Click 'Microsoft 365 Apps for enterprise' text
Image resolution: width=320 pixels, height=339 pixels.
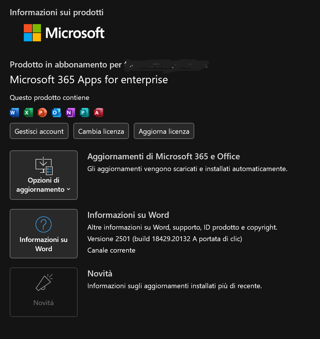pyautogui.click(x=89, y=80)
